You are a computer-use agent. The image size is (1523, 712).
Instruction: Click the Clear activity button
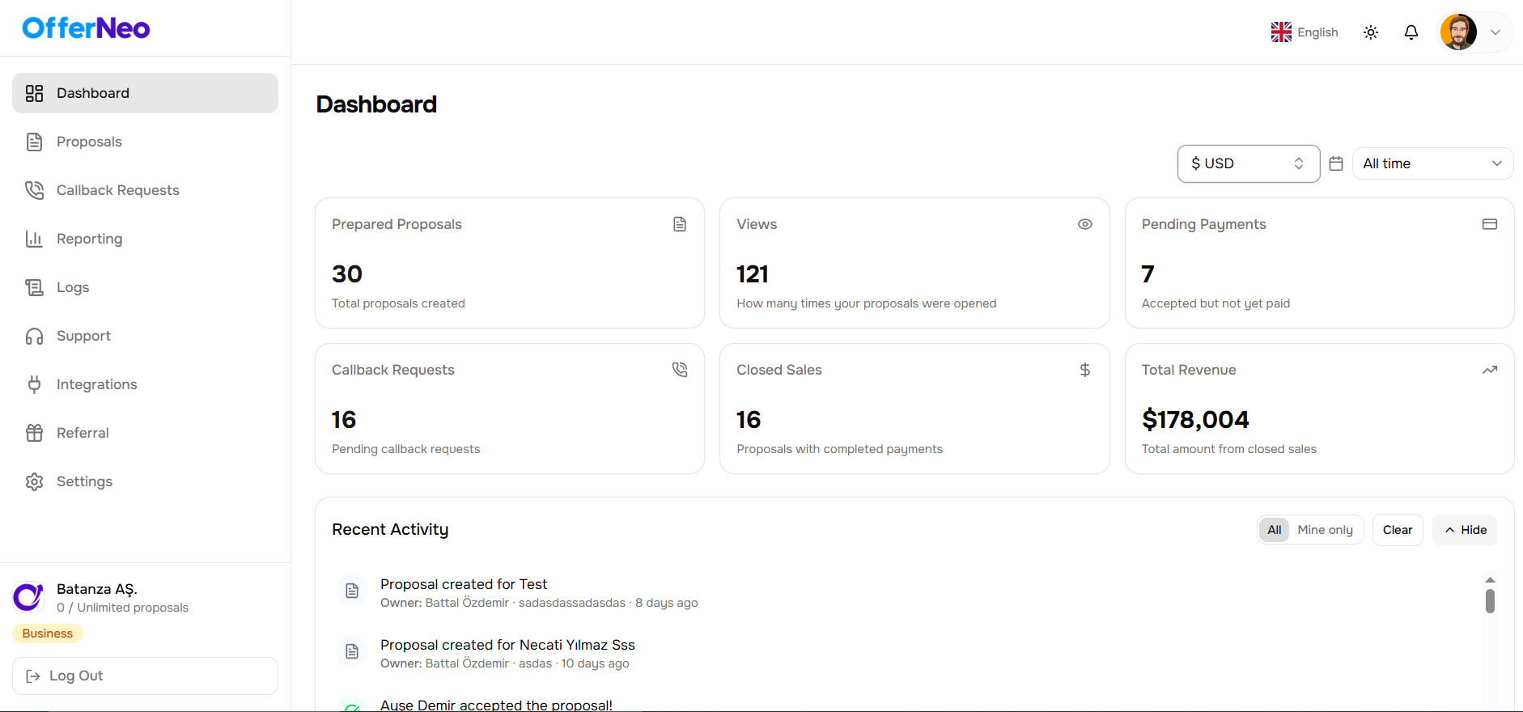coord(1398,530)
